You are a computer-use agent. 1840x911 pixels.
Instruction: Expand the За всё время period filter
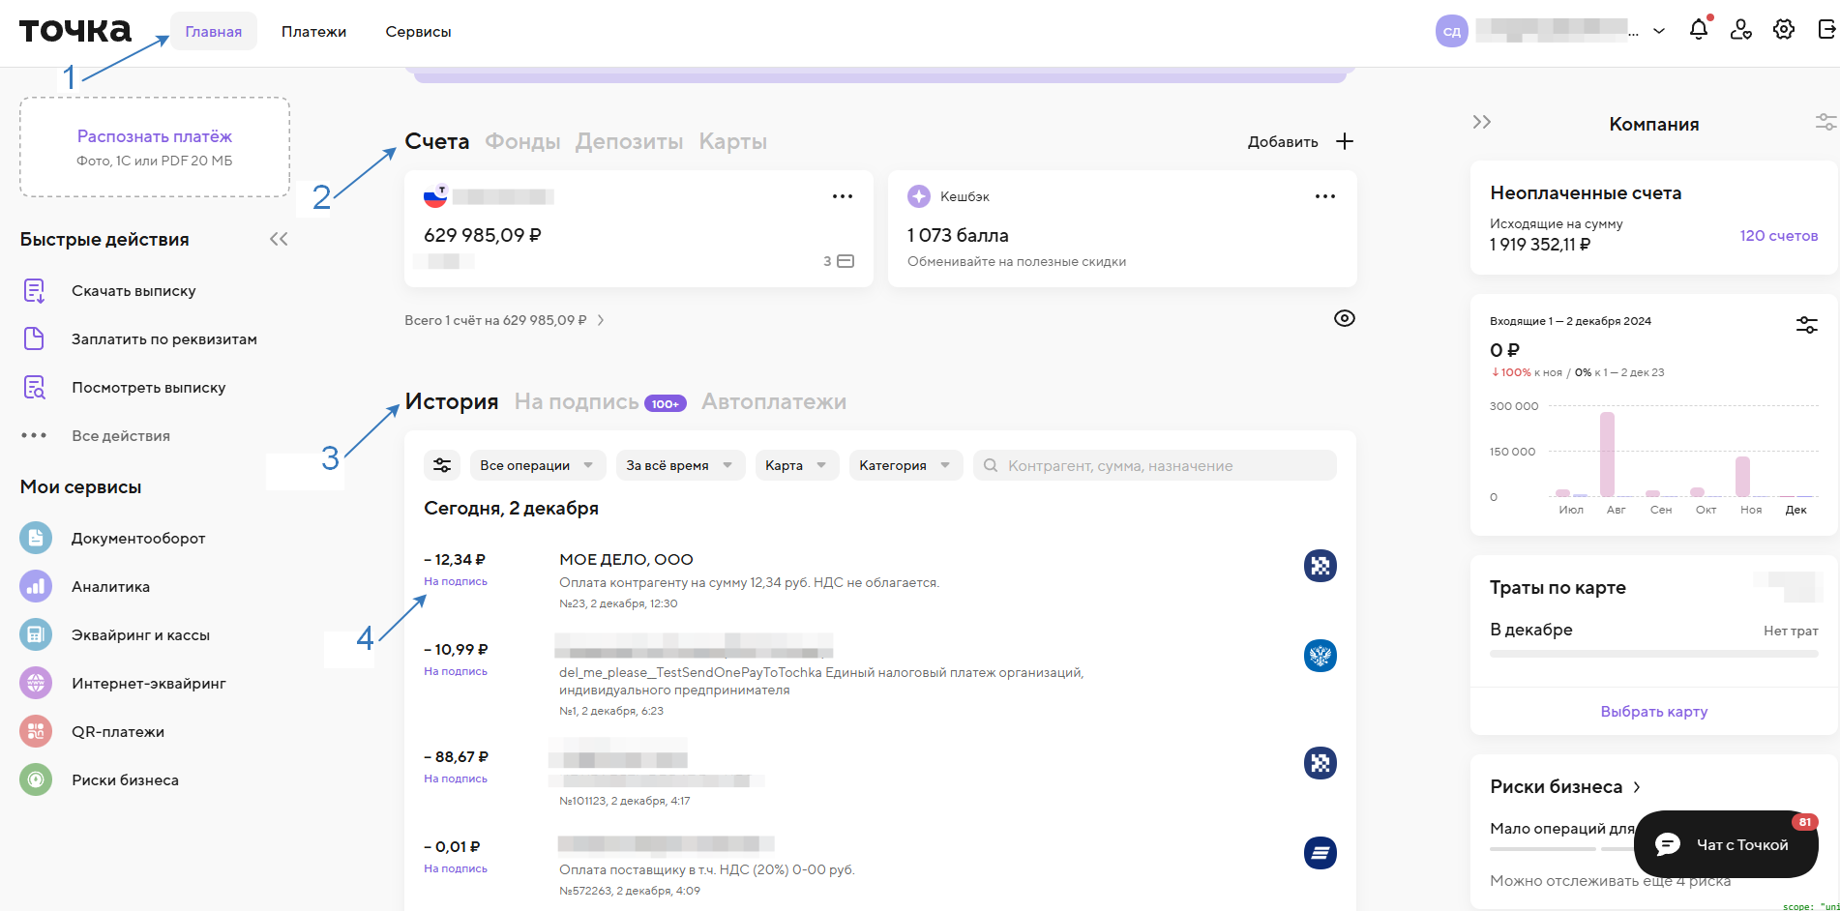point(680,465)
